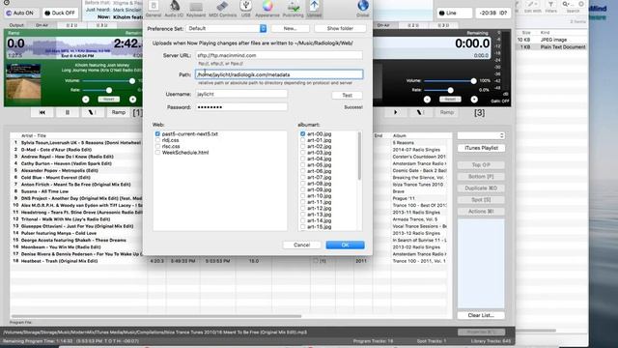Open the Publishing preferences pane
618x348 pixels.
(294, 9)
